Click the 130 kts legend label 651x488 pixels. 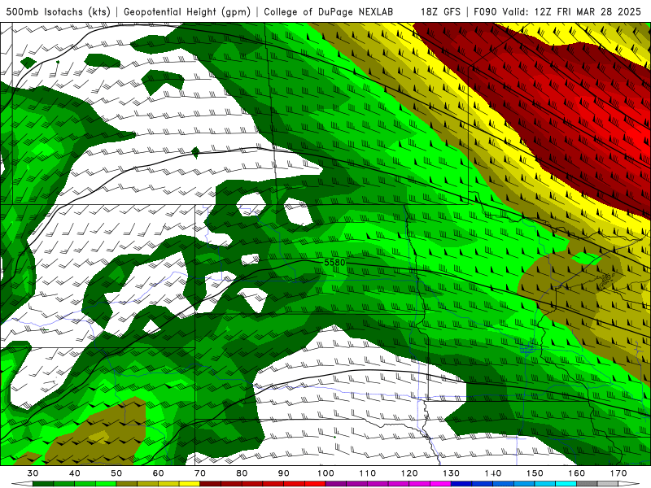452,473
